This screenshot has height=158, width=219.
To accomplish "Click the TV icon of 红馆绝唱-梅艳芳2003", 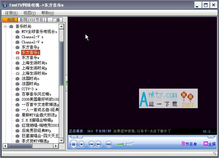I will [x=17, y=125].
